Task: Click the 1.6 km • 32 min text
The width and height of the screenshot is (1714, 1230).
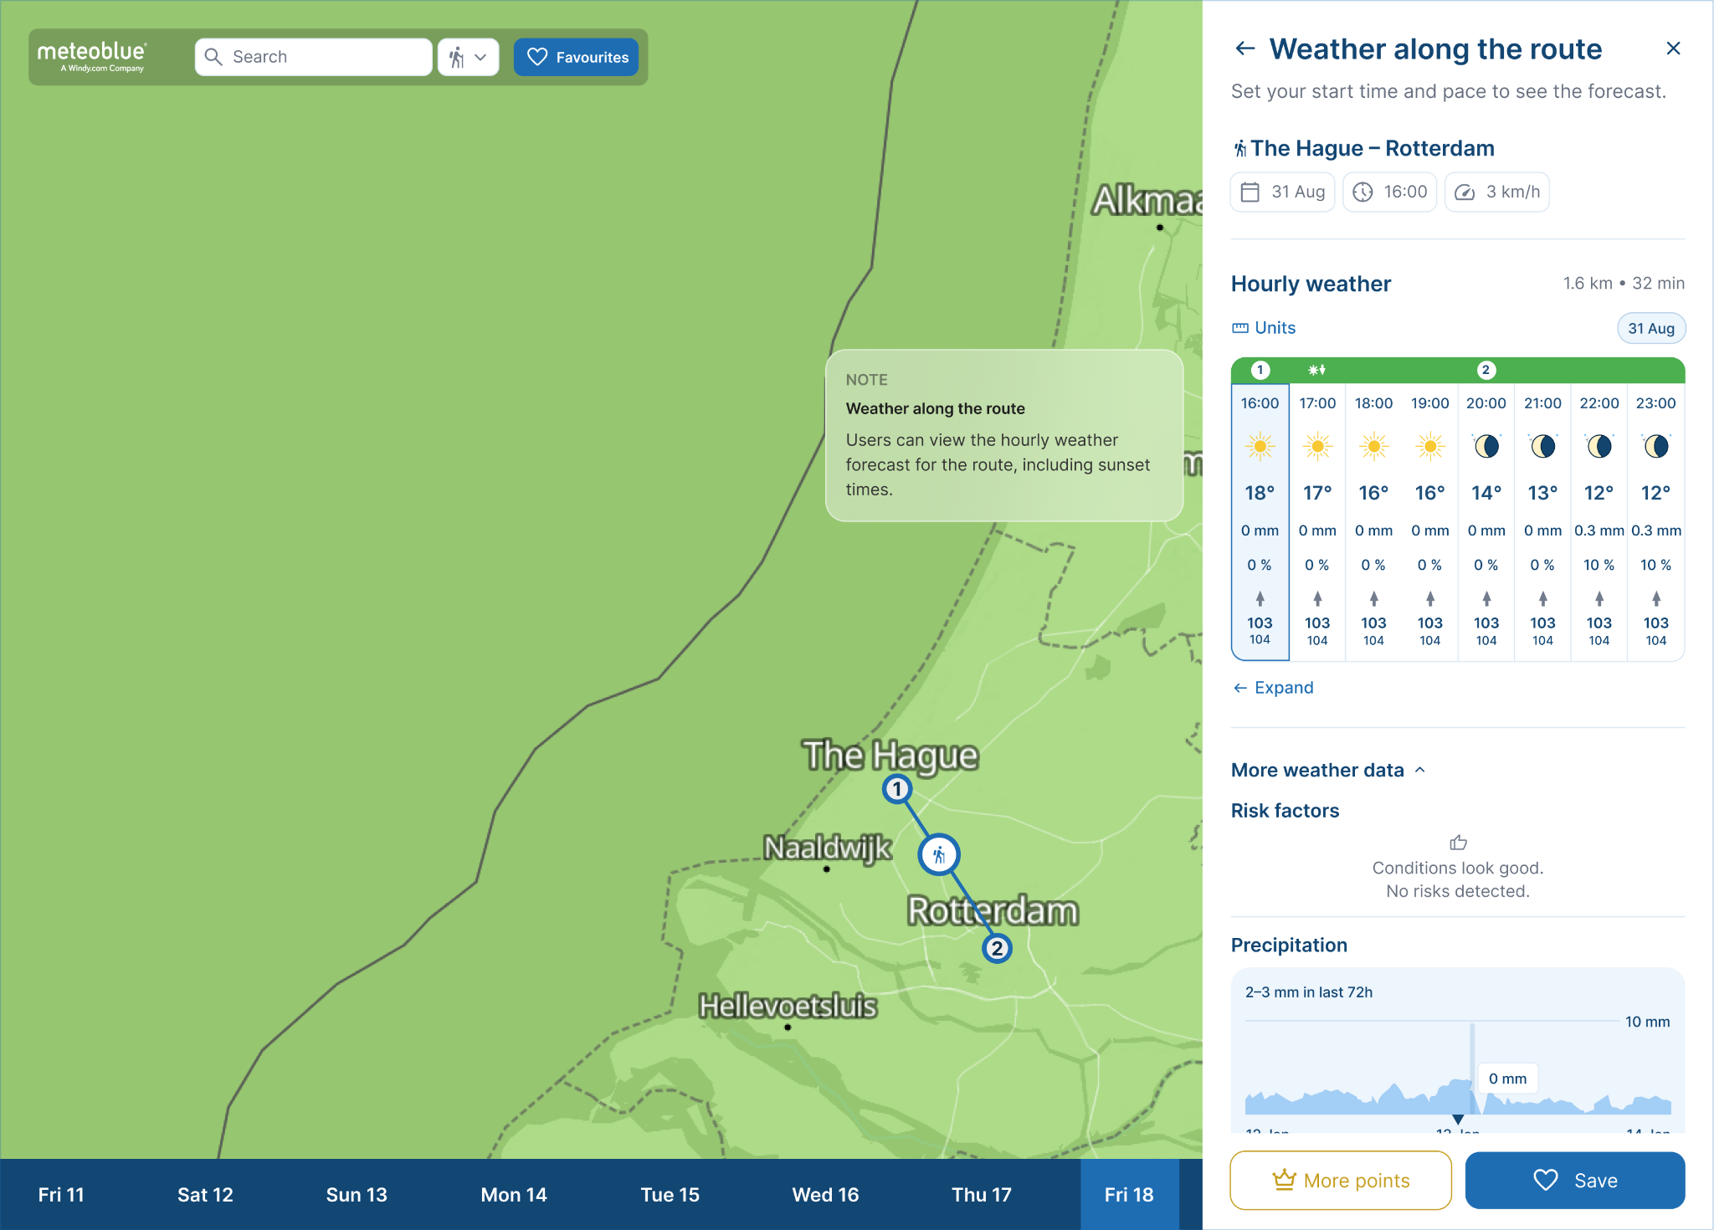Action: point(1624,284)
